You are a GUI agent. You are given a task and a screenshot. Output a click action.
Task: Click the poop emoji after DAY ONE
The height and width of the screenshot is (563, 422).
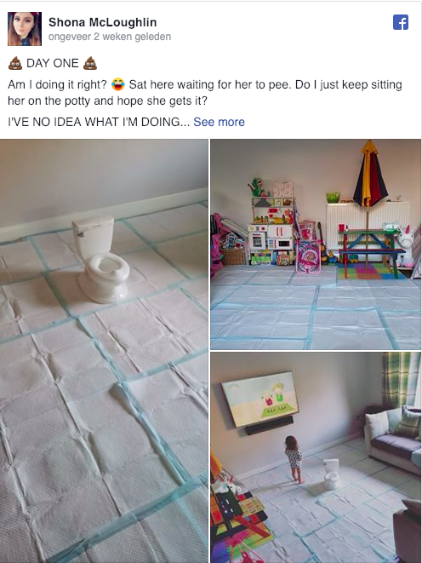[90, 63]
